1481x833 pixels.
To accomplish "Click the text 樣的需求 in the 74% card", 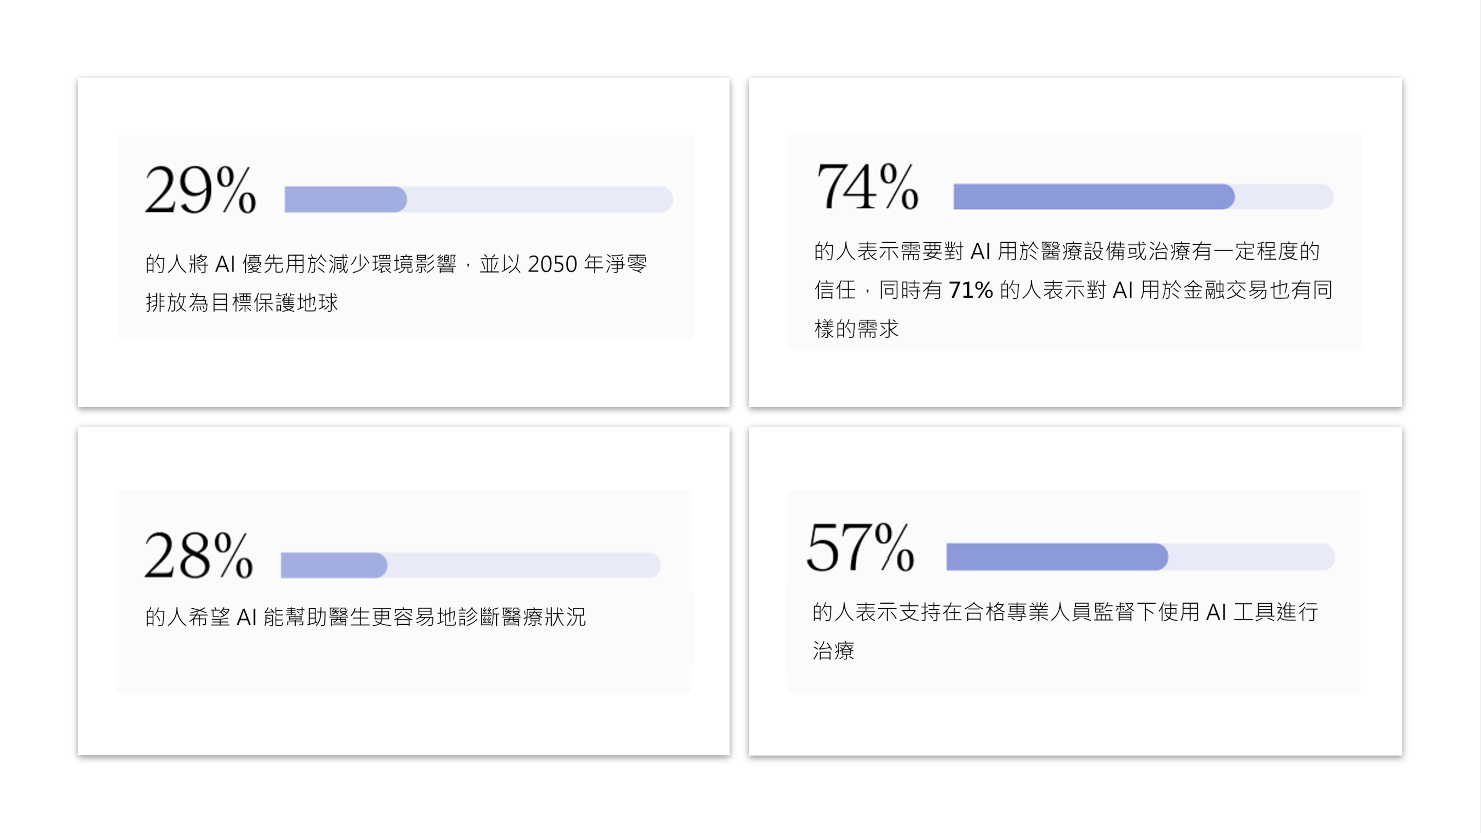I will [857, 329].
